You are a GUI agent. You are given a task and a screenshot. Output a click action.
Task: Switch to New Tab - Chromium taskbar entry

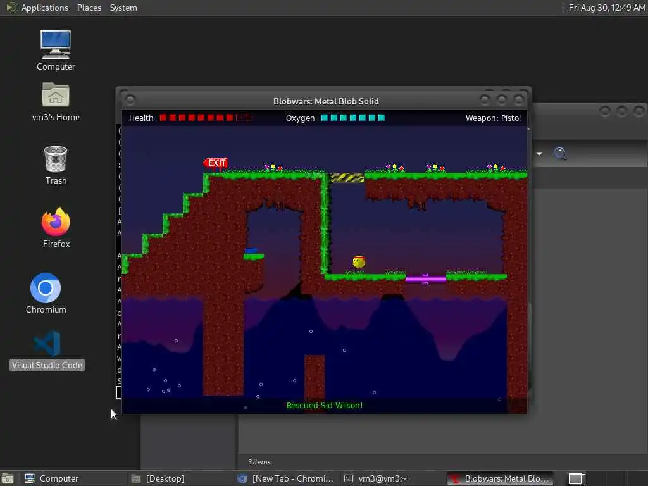pos(286,478)
